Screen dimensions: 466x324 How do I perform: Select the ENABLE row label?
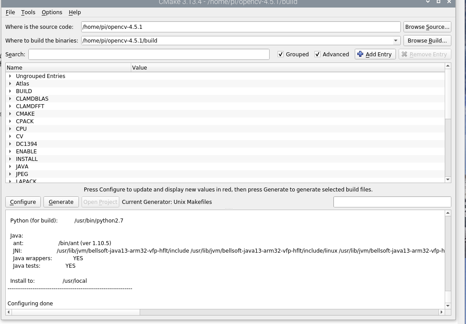point(26,152)
